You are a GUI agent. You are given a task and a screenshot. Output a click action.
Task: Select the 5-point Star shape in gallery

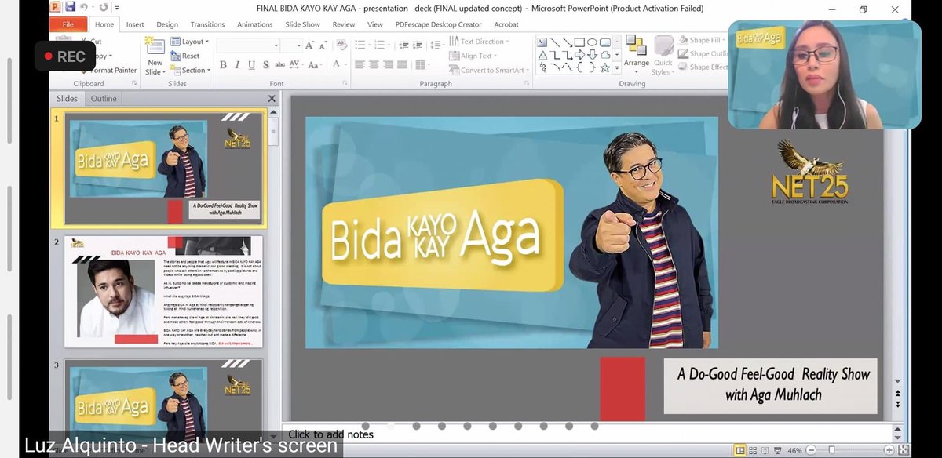[x=604, y=67]
